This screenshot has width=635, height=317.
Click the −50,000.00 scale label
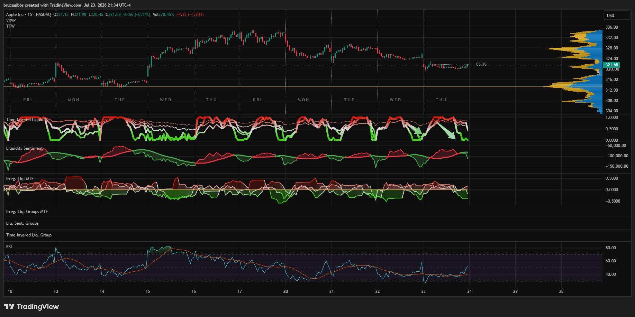616,146
